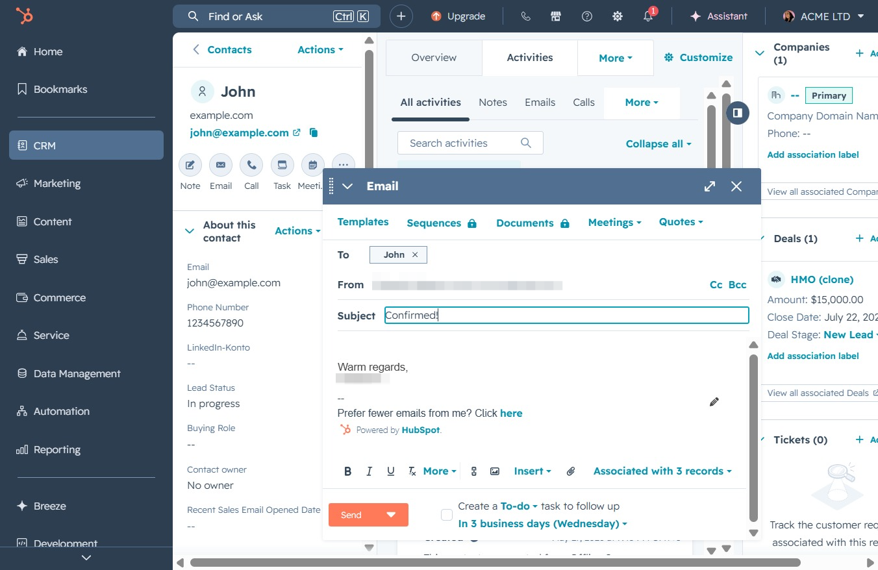Create a Task for John
This screenshot has width=878, height=570.
pos(282,165)
